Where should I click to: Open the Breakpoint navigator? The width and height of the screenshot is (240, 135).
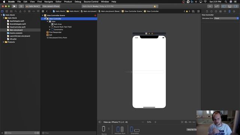point(34,11)
